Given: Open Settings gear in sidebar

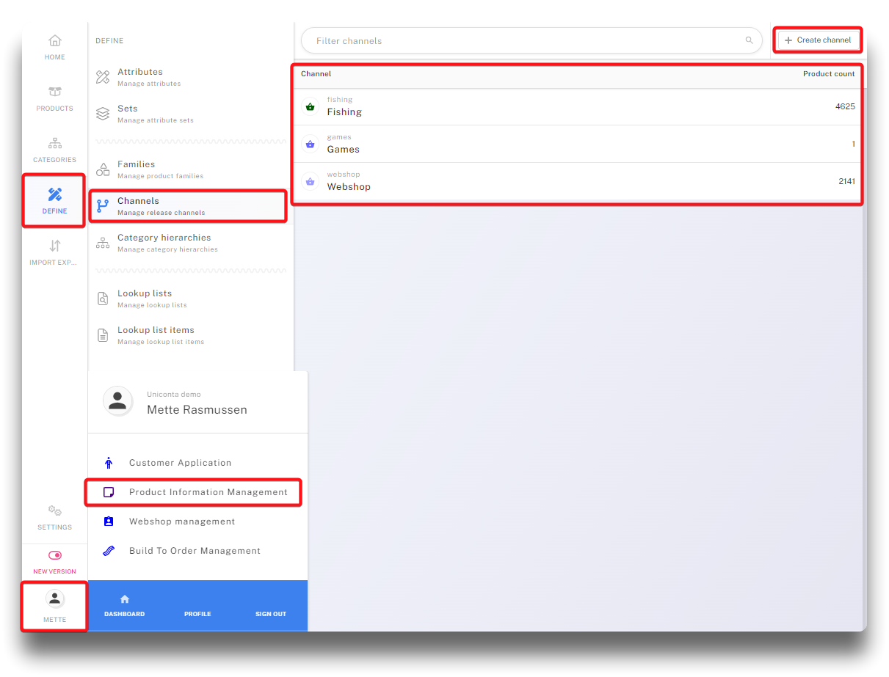Looking at the screenshot, I should click(x=55, y=511).
